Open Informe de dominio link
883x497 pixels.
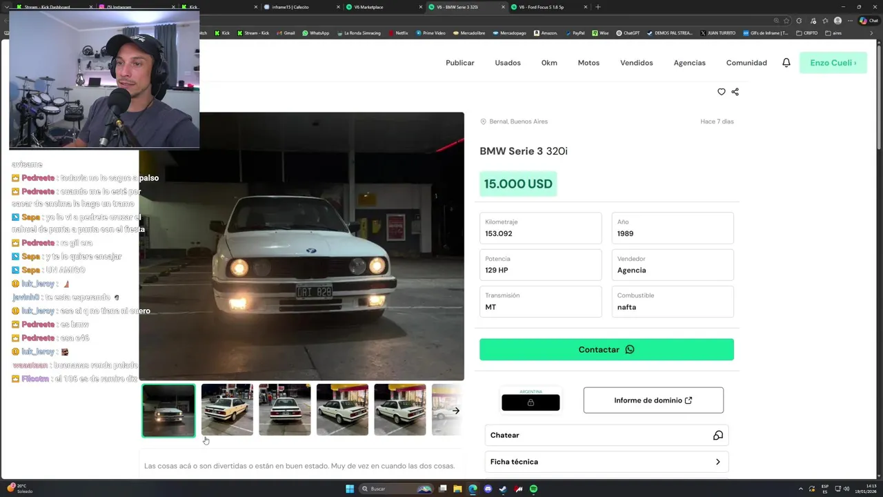click(x=653, y=400)
